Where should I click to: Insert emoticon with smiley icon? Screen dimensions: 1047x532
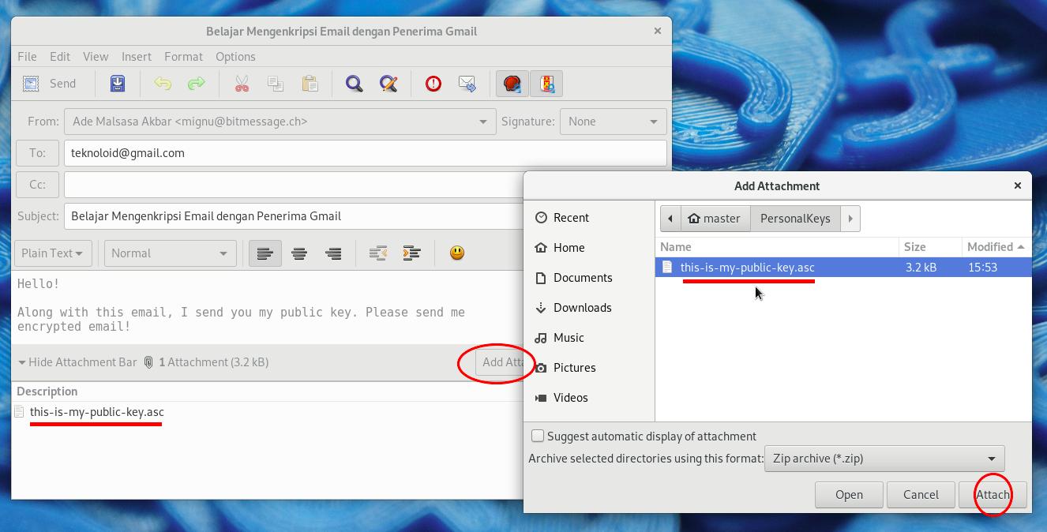coord(456,253)
